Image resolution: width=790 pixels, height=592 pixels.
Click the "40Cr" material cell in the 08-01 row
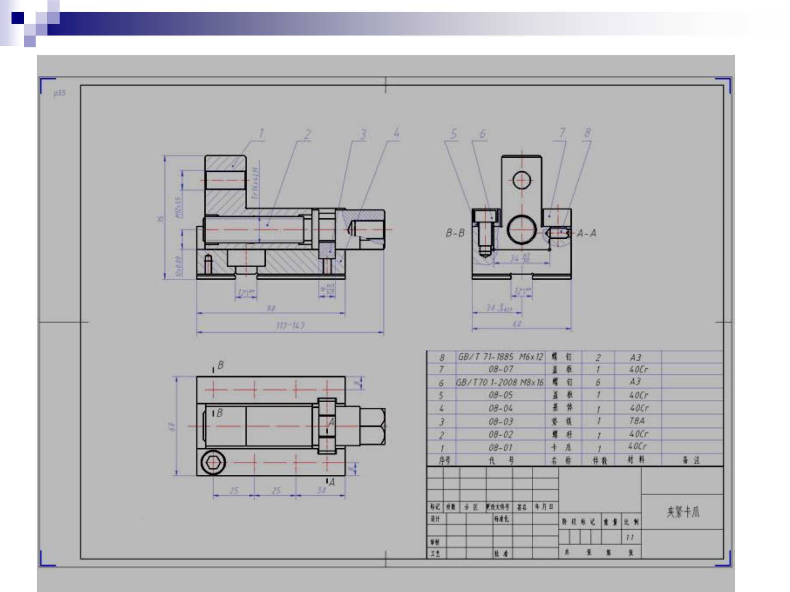coord(638,446)
